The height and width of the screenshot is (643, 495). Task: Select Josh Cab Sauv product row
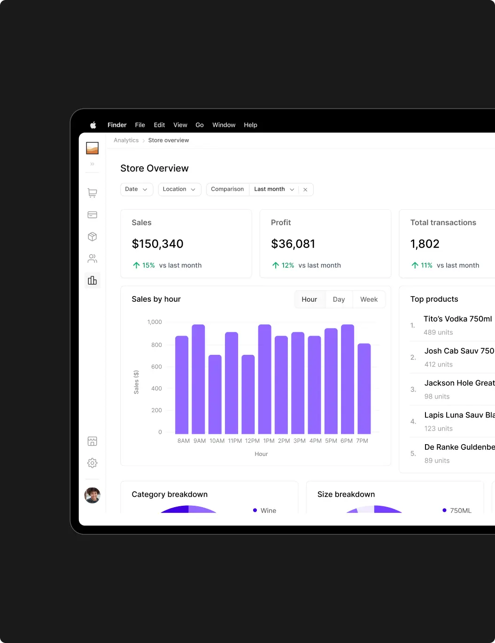point(452,357)
